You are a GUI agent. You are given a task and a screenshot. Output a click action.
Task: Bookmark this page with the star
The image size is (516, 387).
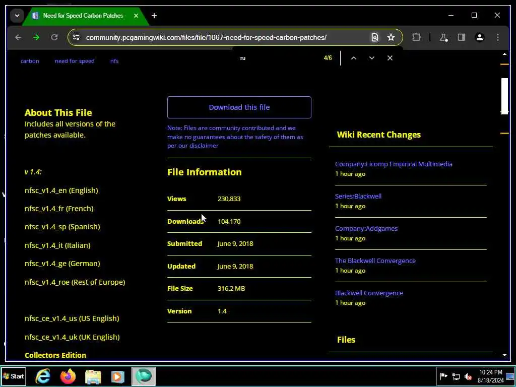pos(391,37)
